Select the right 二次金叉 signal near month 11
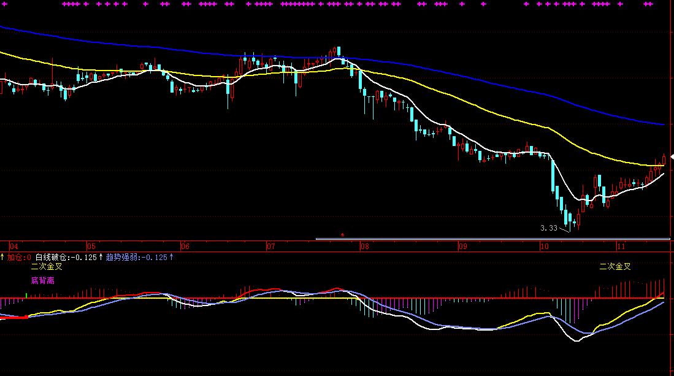 point(615,267)
